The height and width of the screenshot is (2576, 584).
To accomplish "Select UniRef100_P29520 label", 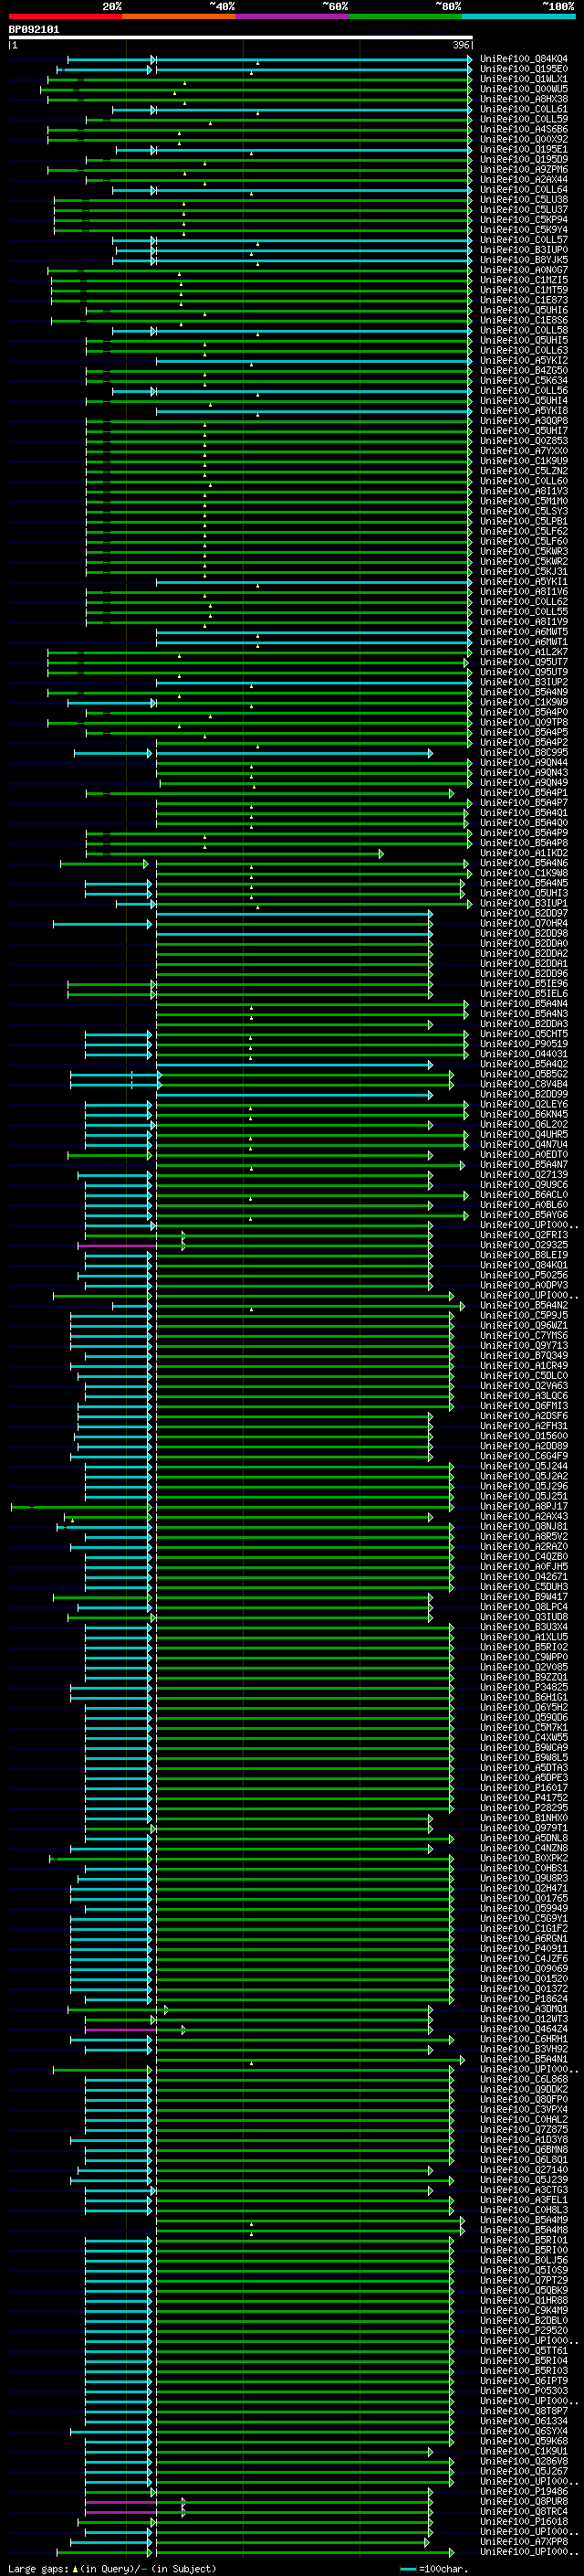I will coord(524,2331).
